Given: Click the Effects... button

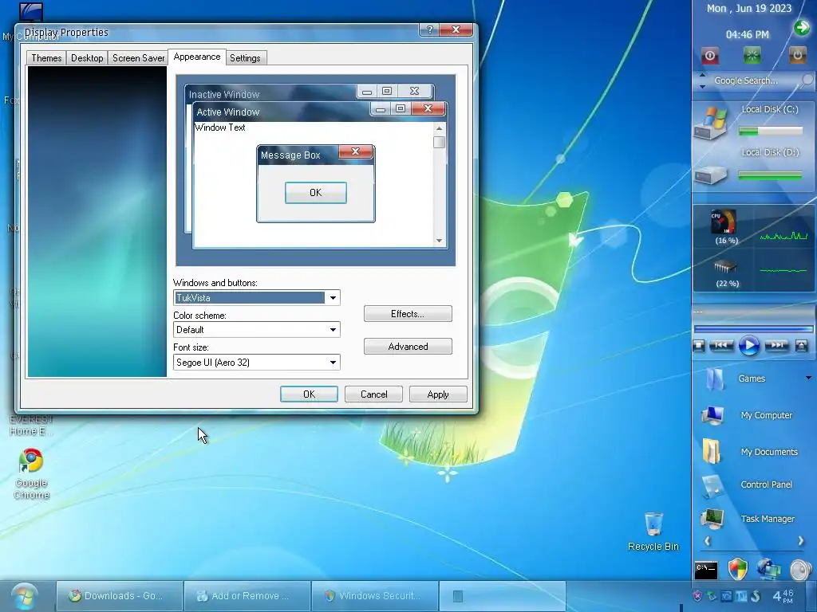Looking at the screenshot, I should click(x=408, y=314).
